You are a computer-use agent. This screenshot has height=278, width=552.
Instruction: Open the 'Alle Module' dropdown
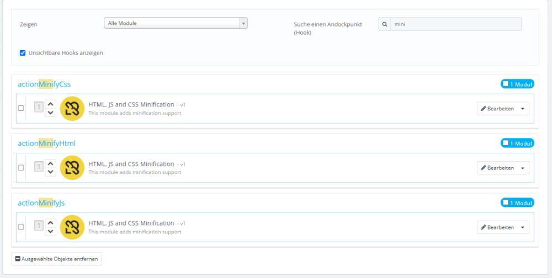pos(176,23)
